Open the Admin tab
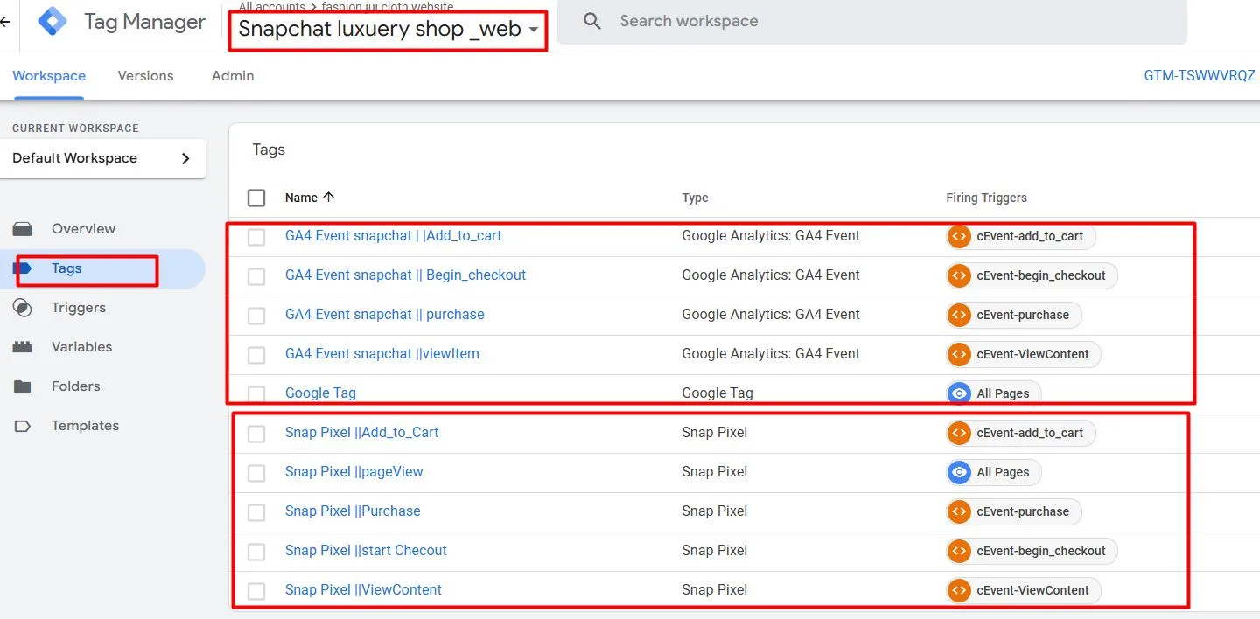Viewport: 1260px width, 619px height. [x=233, y=76]
